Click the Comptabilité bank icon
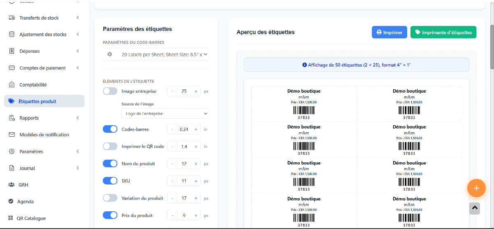The image size is (494, 229). point(12,84)
